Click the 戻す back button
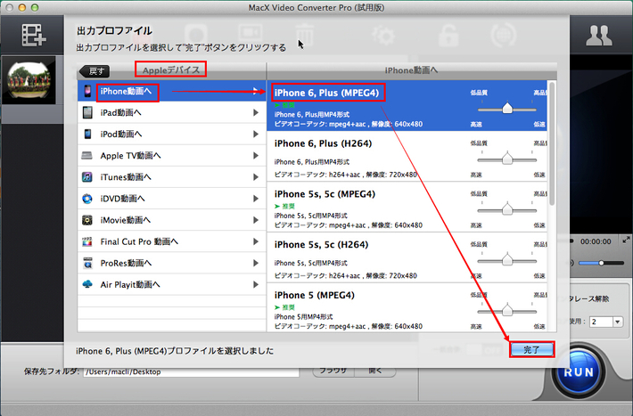This screenshot has height=416, width=633. point(95,71)
